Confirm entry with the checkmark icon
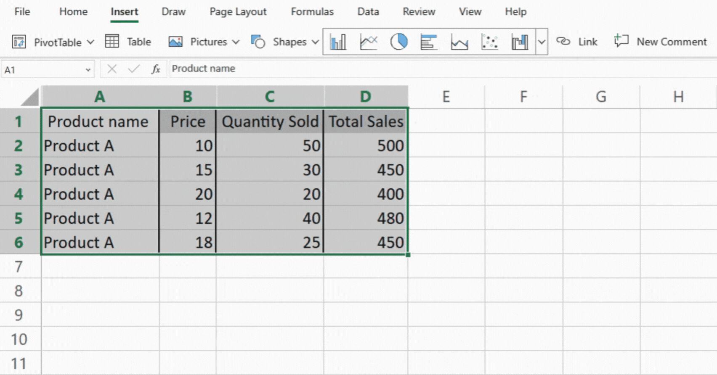 coord(134,69)
